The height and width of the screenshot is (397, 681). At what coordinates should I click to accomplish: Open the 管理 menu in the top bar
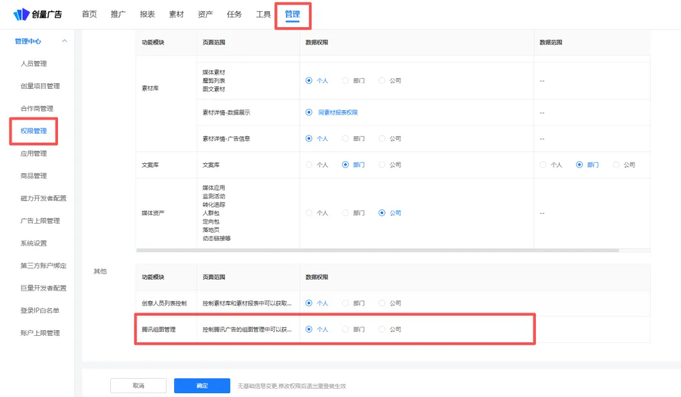292,13
